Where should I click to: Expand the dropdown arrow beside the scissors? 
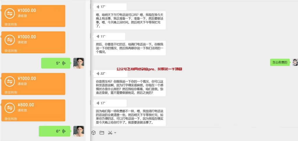click(115, 133)
